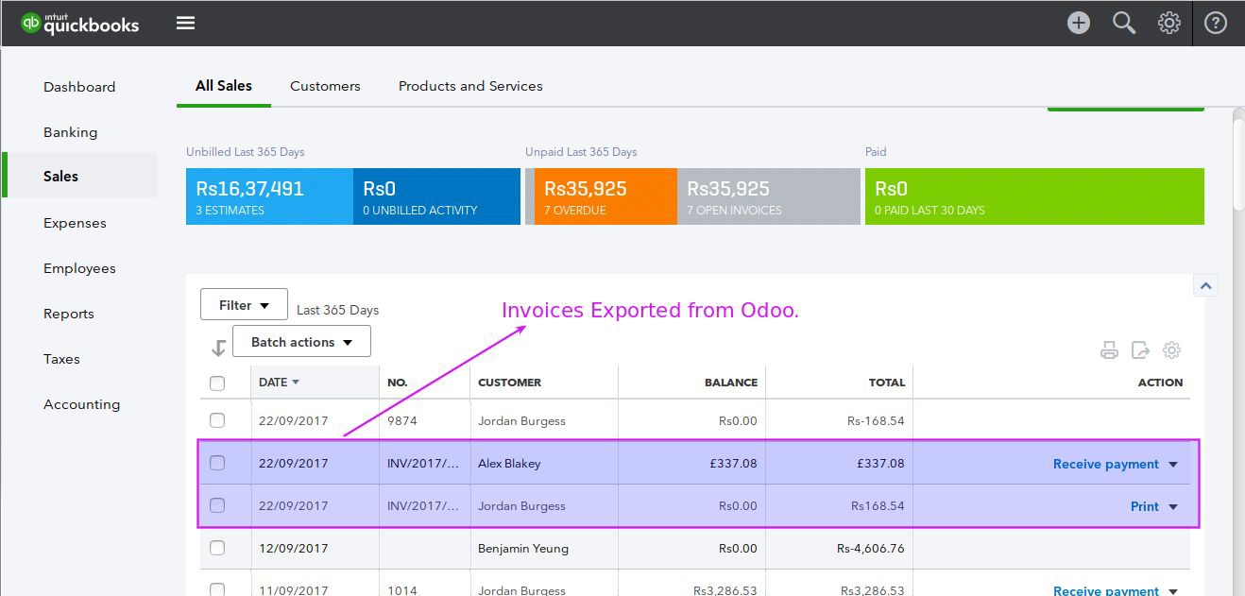Screen dimensions: 1245x596
Task: Expand arrow next to Receive payment for invoice 1014
Action: pyautogui.click(x=1173, y=591)
